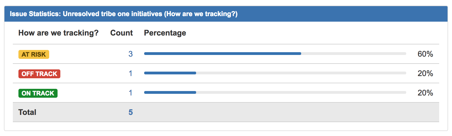Click the 60% percentage label
This screenshot has height=136, width=452.
(425, 54)
